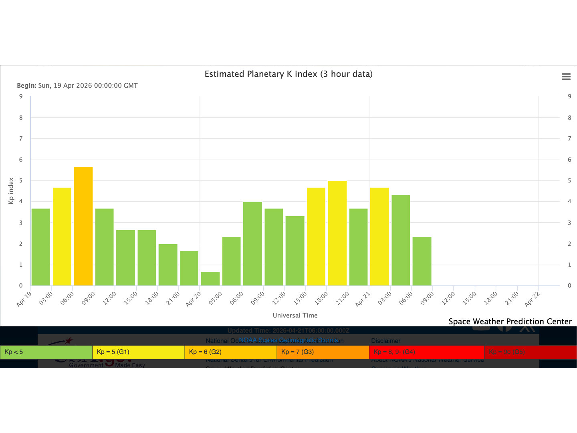Select the last green bar at 06:00 Apr 21
Viewport: 577px width, 433px height.
(x=422, y=261)
